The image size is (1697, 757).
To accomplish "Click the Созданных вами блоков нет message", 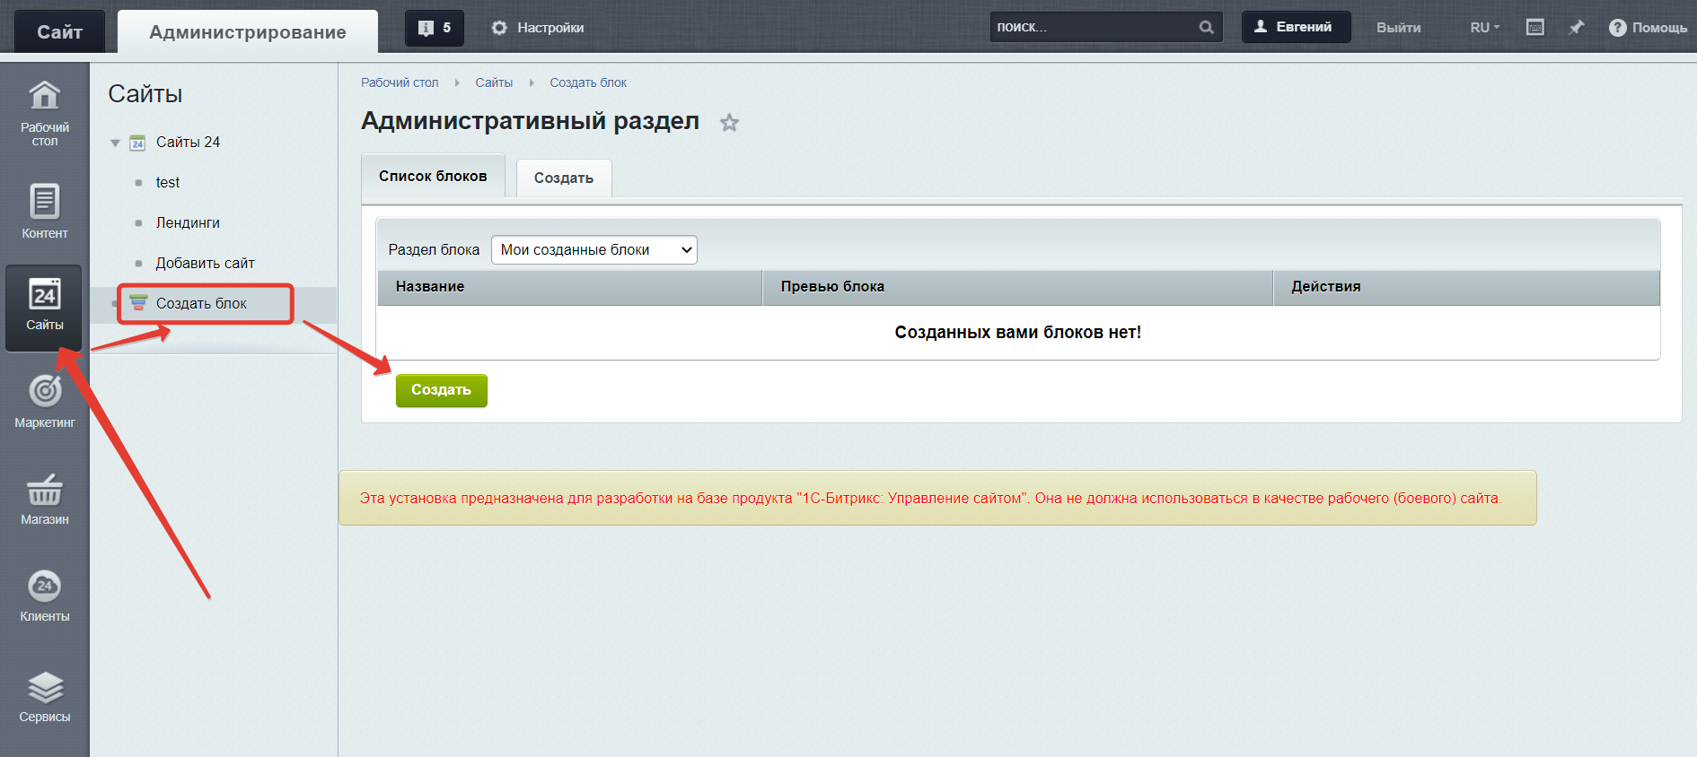I will click(x=1017, y=332).
